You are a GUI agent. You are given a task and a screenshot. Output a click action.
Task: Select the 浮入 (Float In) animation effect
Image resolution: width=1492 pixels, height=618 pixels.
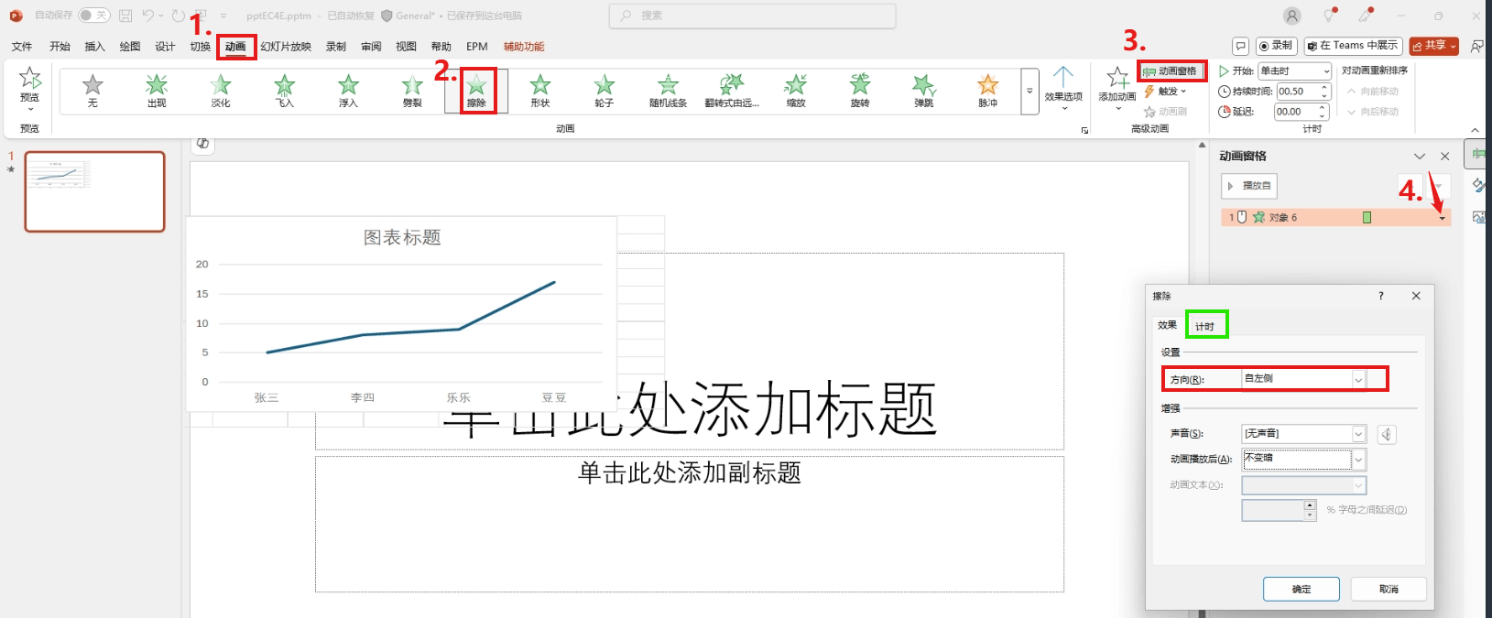[x=348, y=91]
